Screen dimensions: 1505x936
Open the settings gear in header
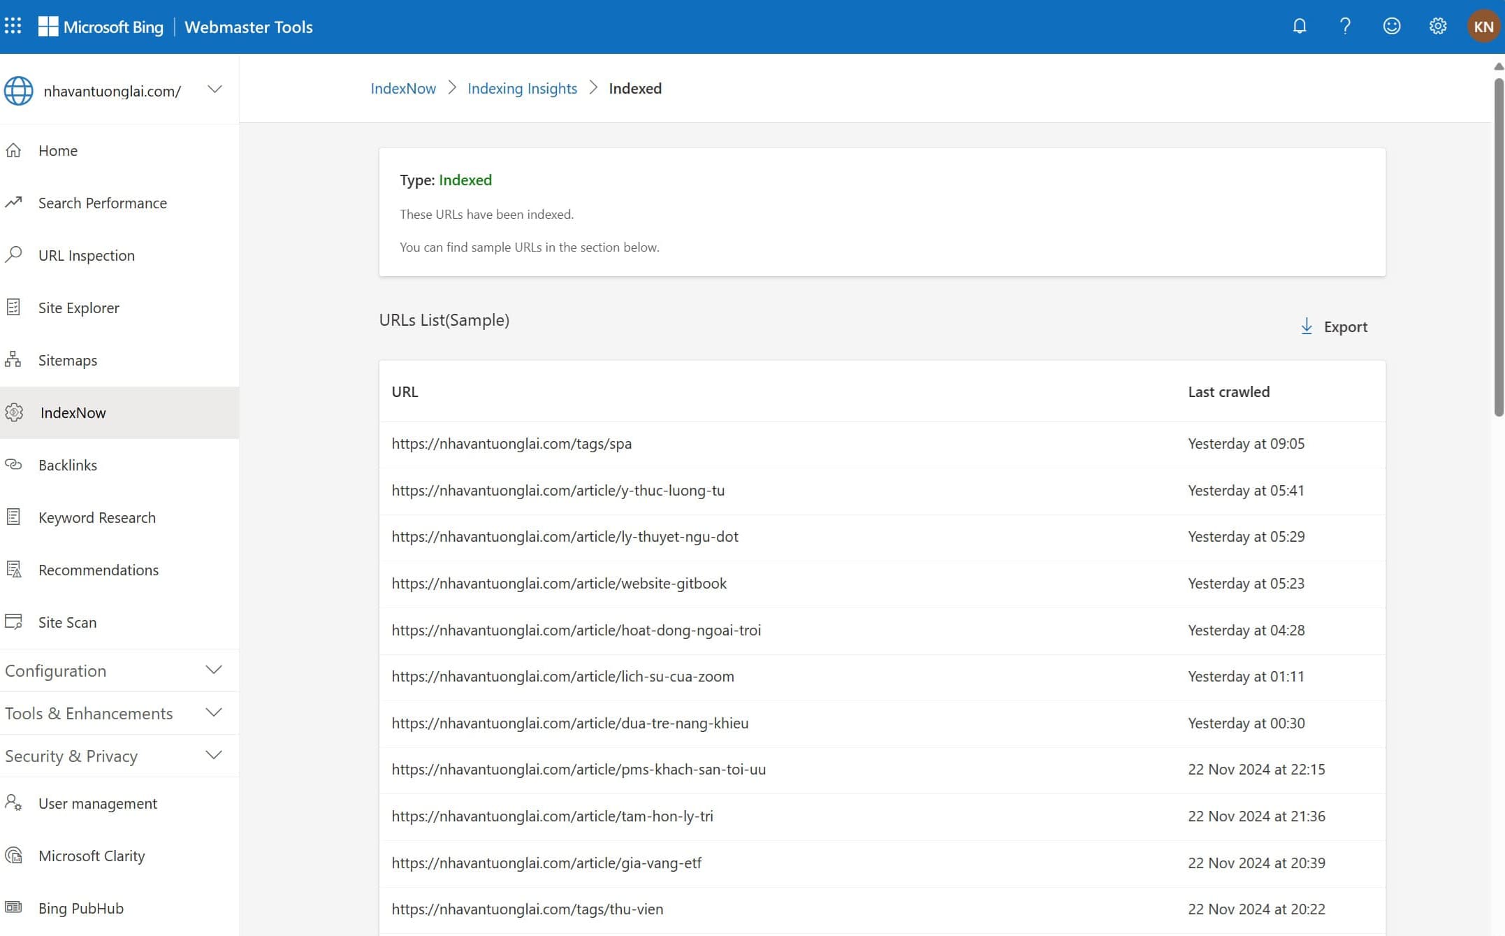coord(1437,27)
